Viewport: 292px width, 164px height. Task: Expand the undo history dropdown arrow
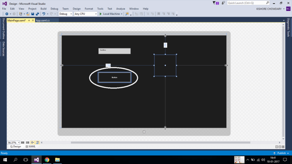[48, 14]
